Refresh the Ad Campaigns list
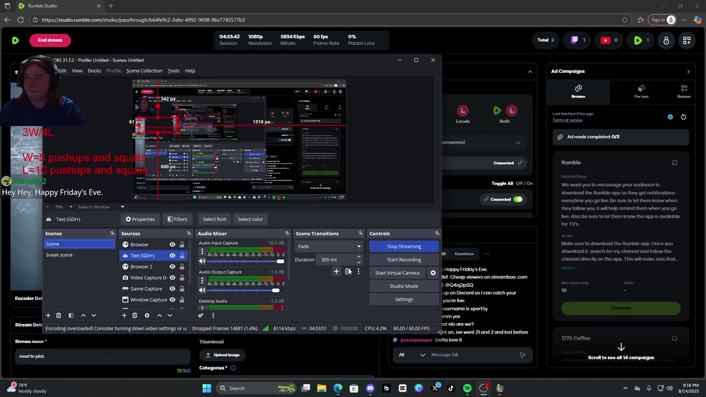Viewport: 706px width, 397px height. [683, 117]
